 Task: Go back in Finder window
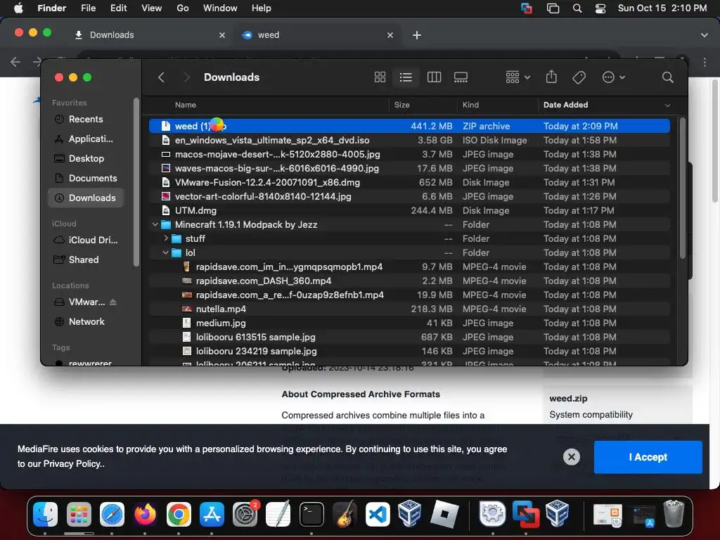(x=161, y=77)
